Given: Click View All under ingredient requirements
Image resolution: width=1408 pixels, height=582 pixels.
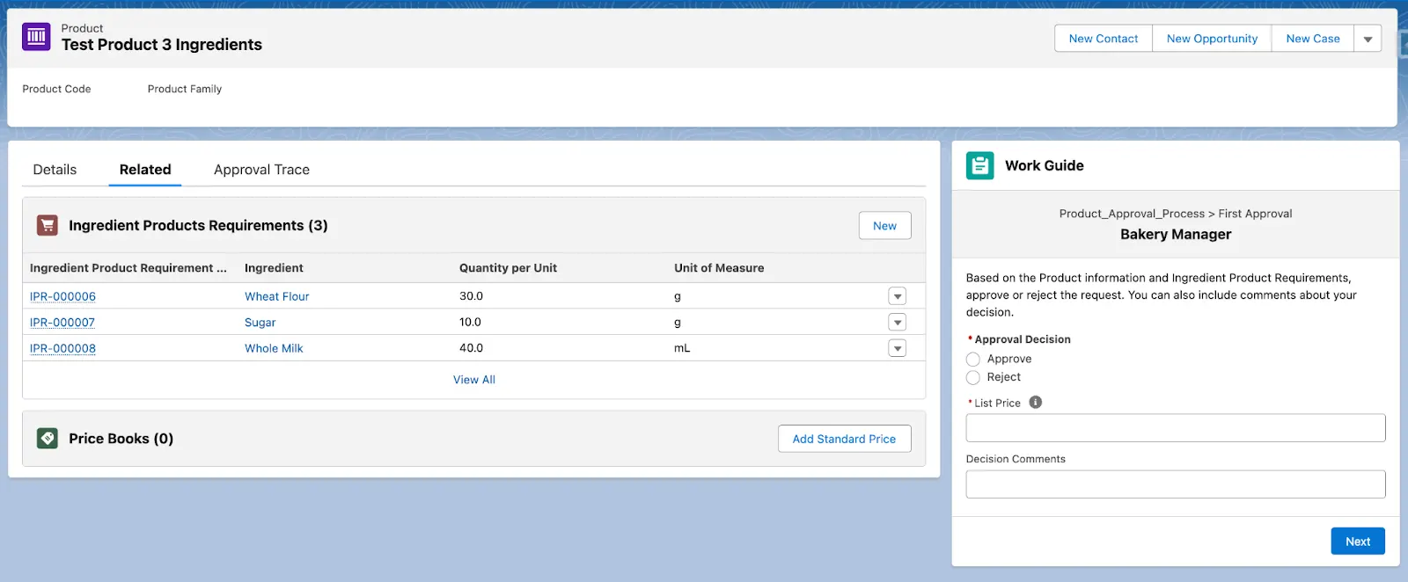Looking at the screenshot, I should click(x=473, y=380).
